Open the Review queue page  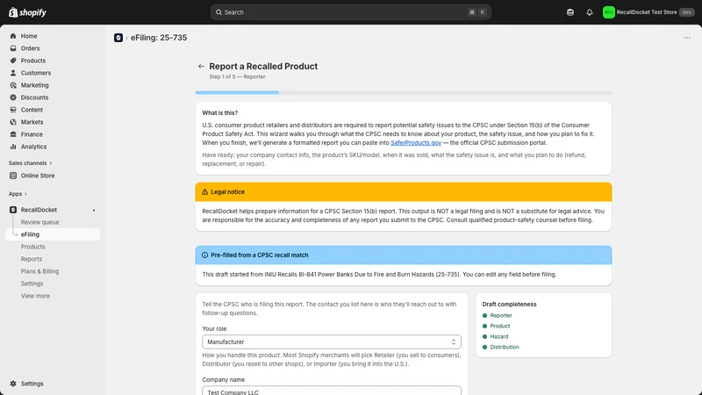coord(39,222)
